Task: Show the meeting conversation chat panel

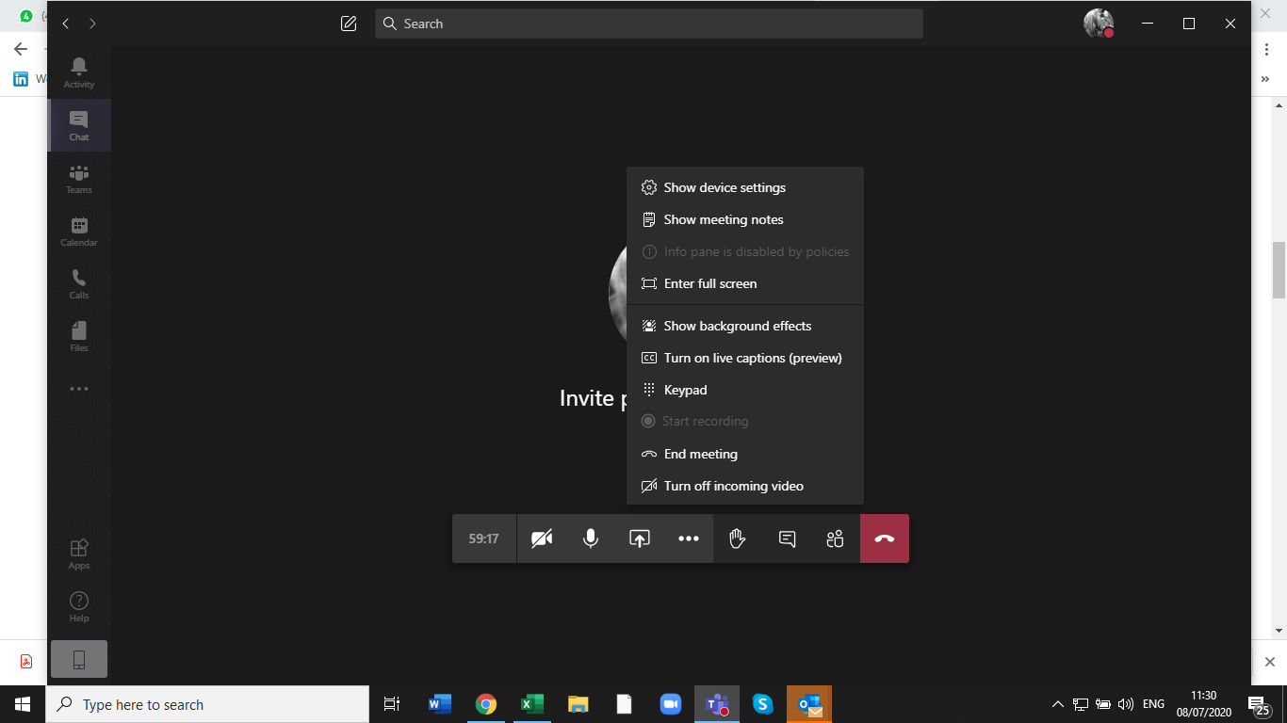Action: (787, 538)
